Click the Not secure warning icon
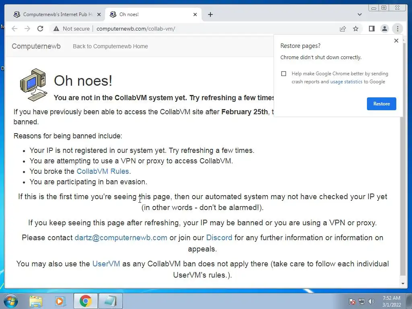Image resolution: width=412 pixels, height=309 pixels. [x=56, y=29]
